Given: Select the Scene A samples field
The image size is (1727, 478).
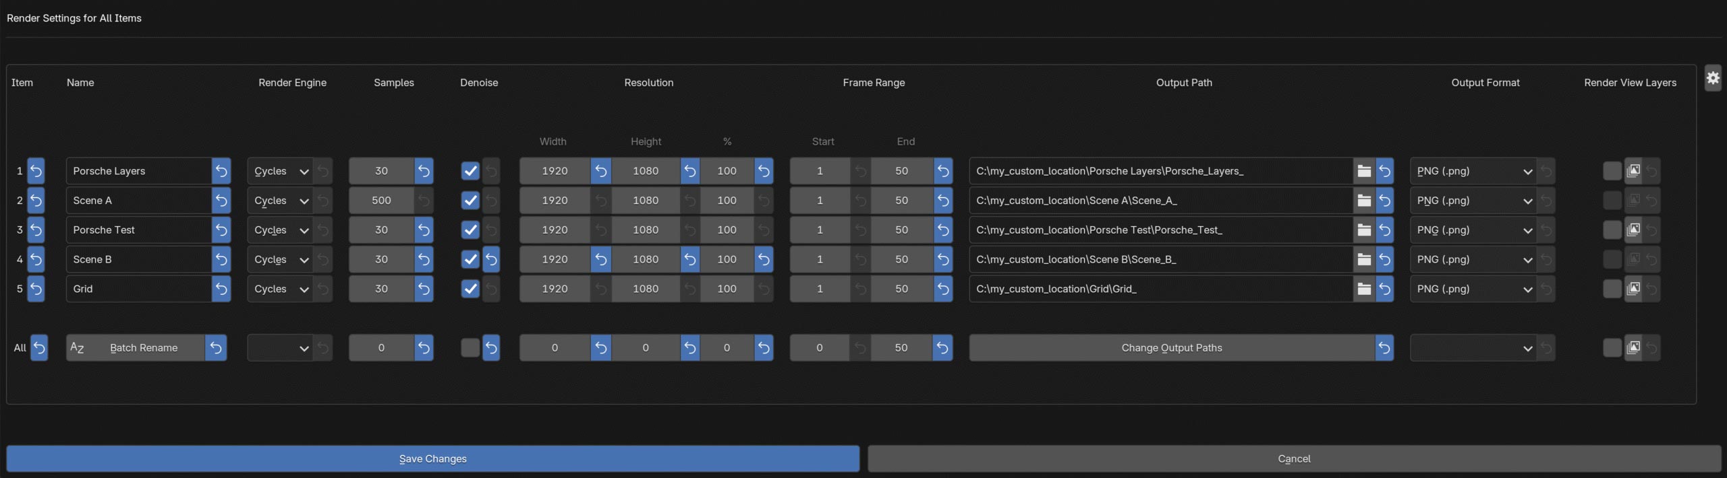Looking at the screenshot, I should point(381,201).
